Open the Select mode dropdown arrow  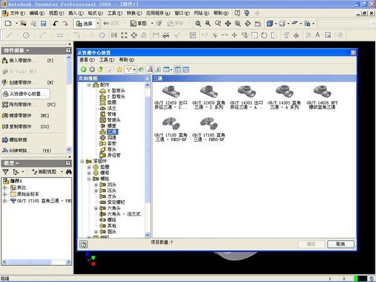(x=98, y=23)
